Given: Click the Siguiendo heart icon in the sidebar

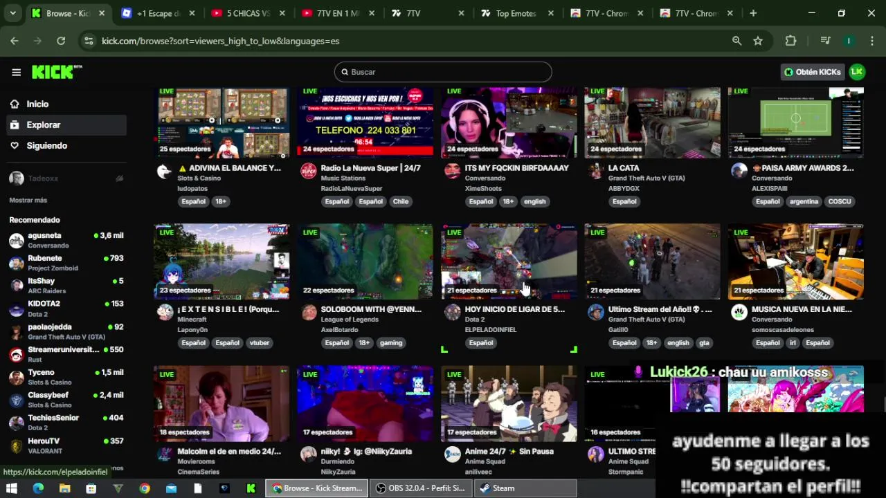Looking at the screenshot, I should pos(15,145).
